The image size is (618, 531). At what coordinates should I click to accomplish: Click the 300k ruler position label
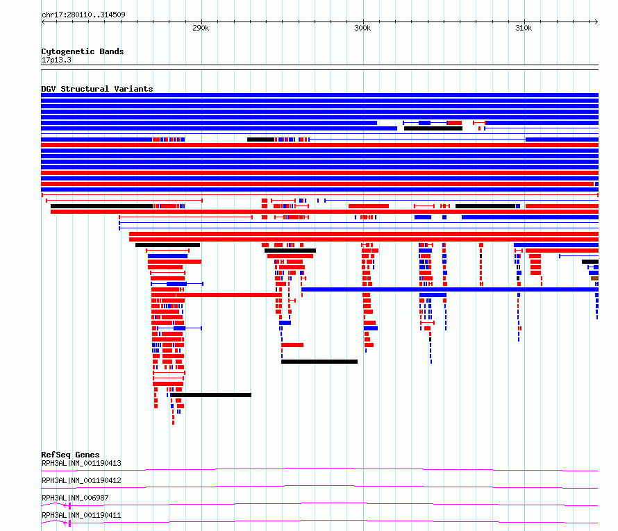point(362,28)
